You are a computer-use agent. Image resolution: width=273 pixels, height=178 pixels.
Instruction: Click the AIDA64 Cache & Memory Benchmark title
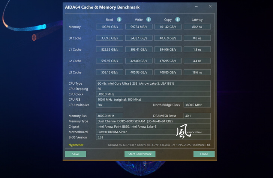102,7
